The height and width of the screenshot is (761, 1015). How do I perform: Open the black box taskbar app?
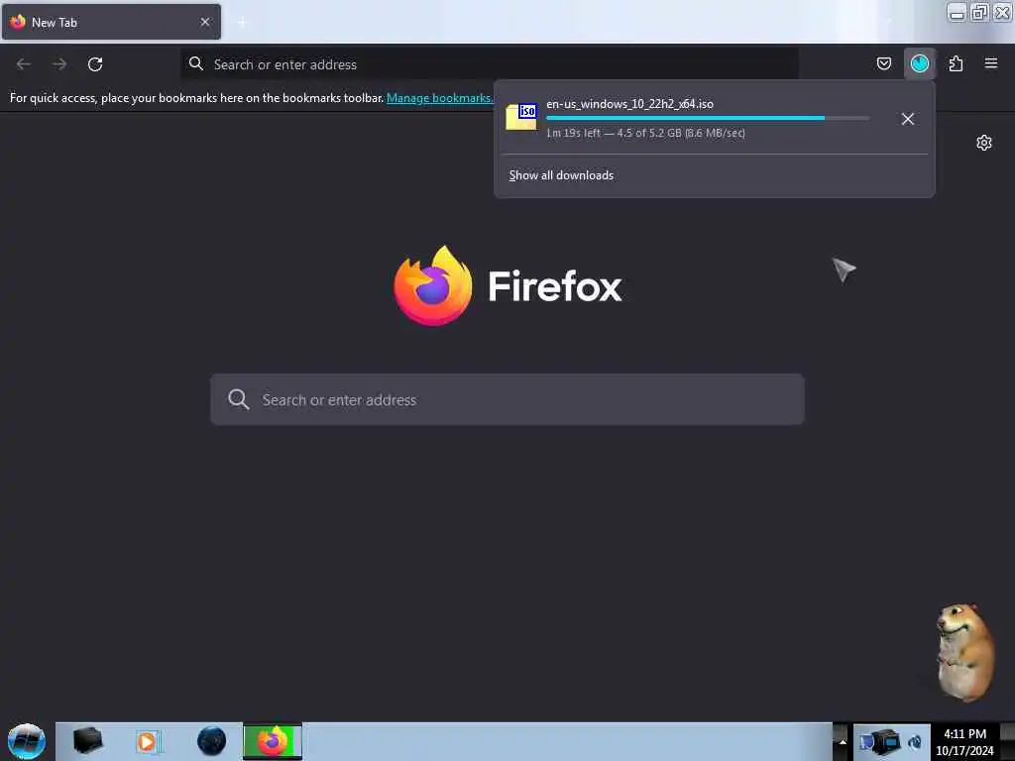coord(87,741)
